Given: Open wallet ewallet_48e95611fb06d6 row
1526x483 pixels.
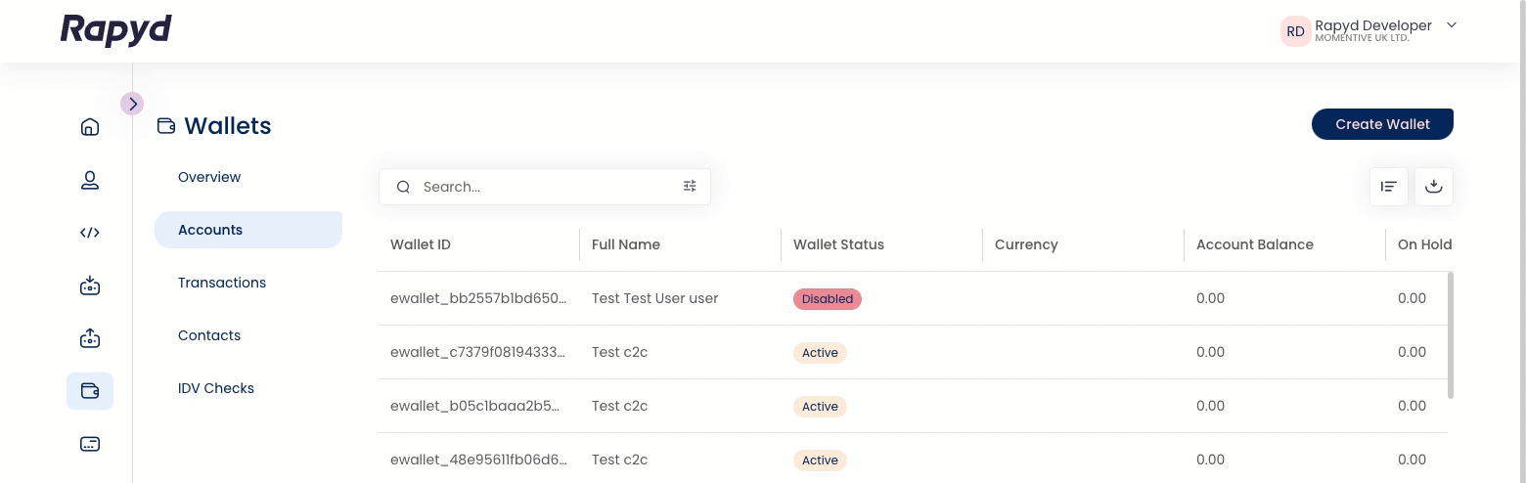Looking at the screenshot, I should point(913,459).
